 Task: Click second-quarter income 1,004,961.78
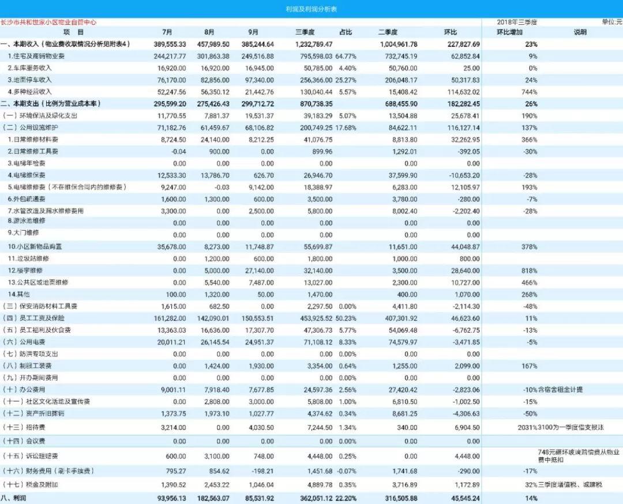coord(399,44)
